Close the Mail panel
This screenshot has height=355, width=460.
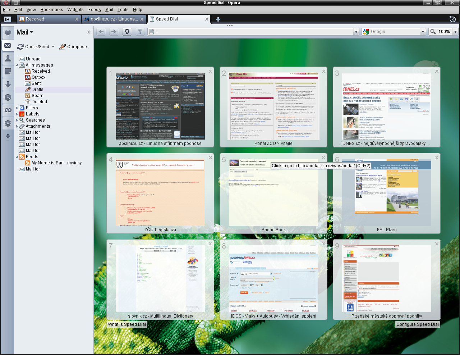(x=88, y=32)
